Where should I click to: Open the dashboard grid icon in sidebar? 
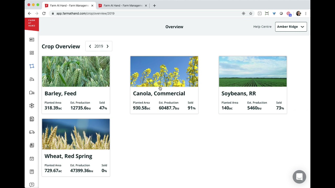(32, 53)
